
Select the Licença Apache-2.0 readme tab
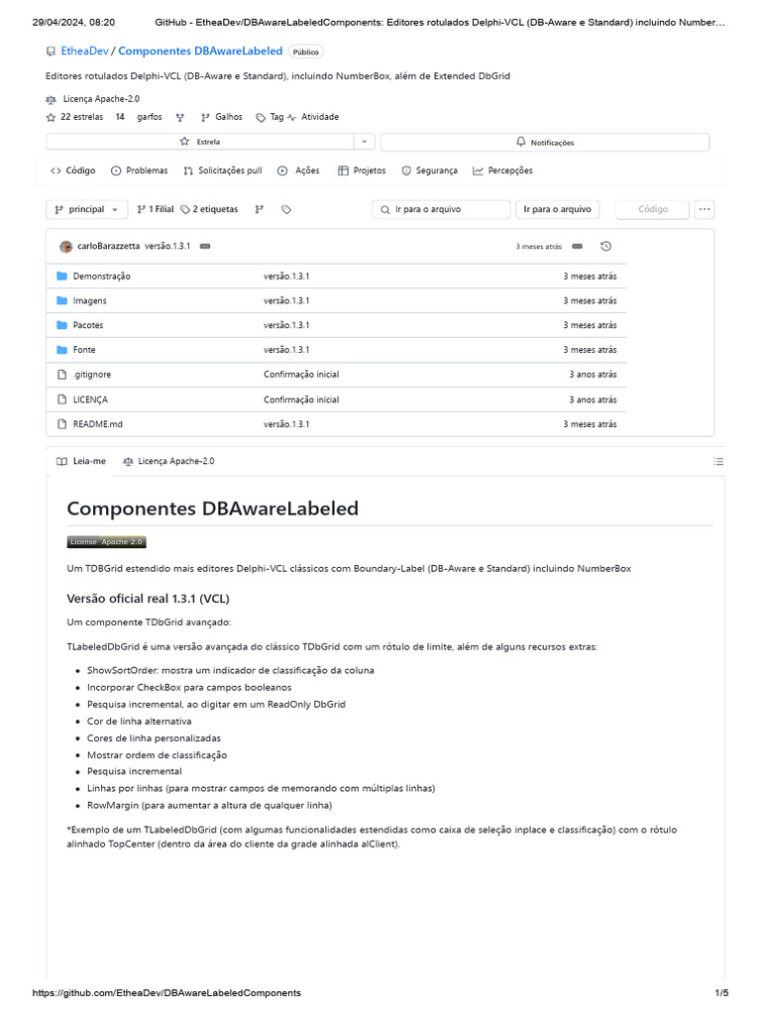point(168,462)
